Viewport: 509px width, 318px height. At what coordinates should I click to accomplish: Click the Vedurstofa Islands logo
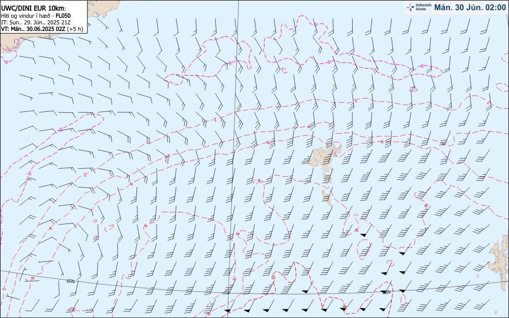tap(419, 7)
